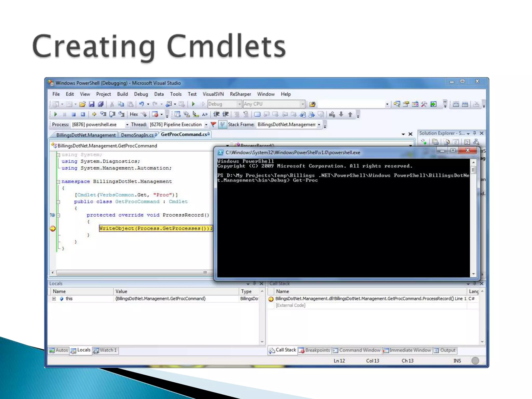Click the Decrease Indent icon
Viewport: 532px width, 399px height.
[x=216, y=114]
